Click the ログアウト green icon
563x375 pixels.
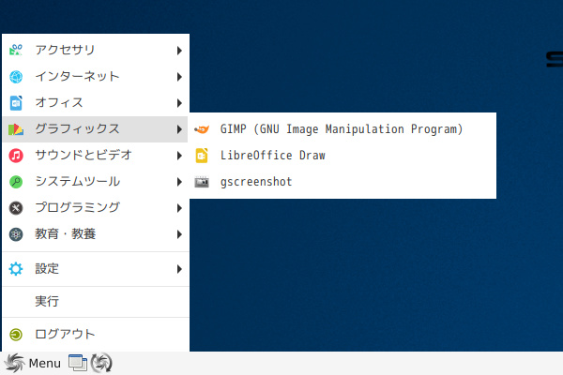pyautogui.click(x=16, y=335)
